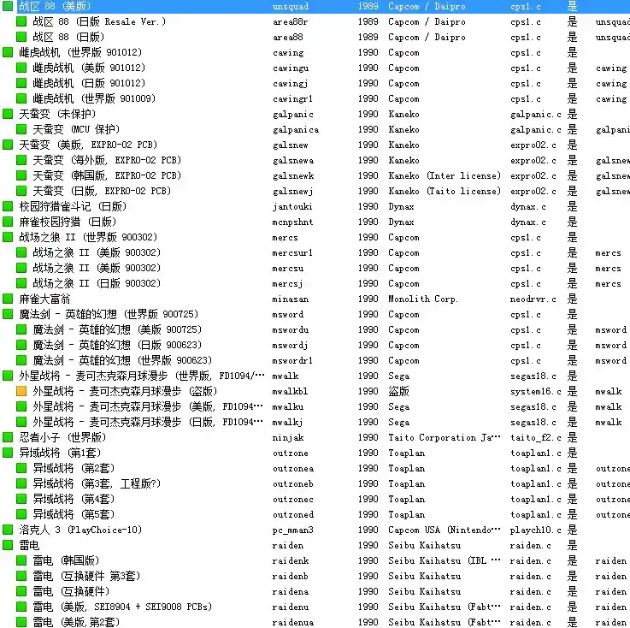Select 雷电 (美版, 第2套) entry

pos(76,622)
